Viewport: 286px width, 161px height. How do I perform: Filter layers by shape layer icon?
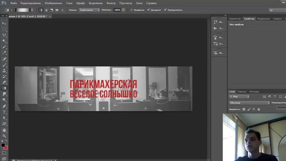pyautogui.click(x=280, y=97)
